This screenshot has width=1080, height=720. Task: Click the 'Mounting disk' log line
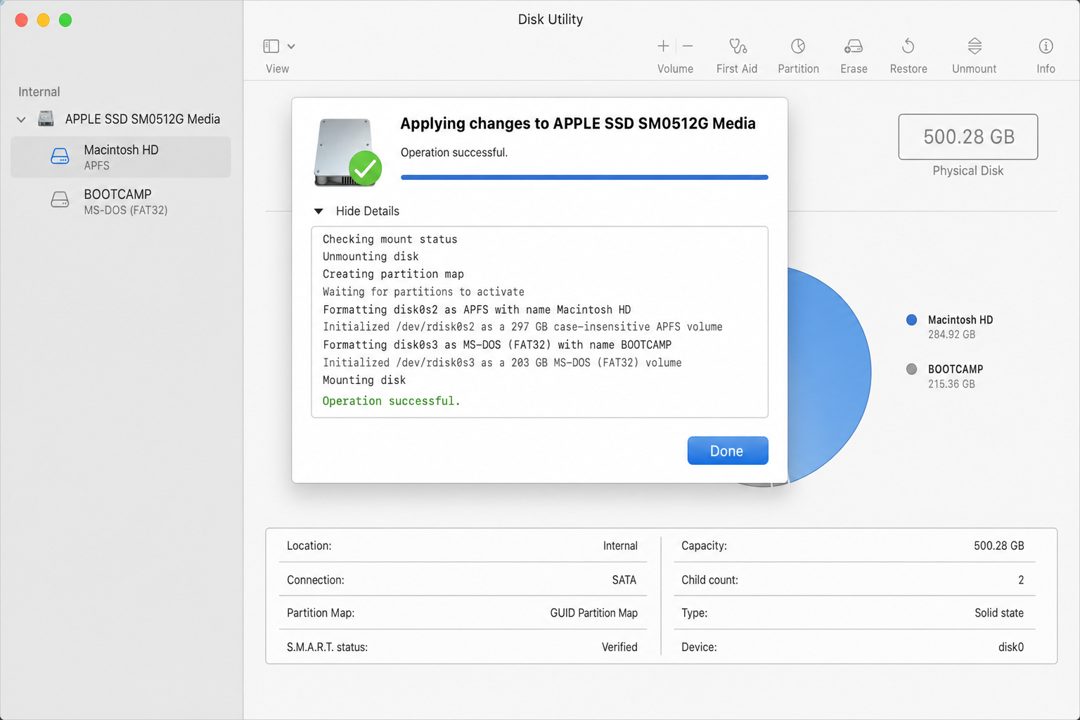click(364, 380)
